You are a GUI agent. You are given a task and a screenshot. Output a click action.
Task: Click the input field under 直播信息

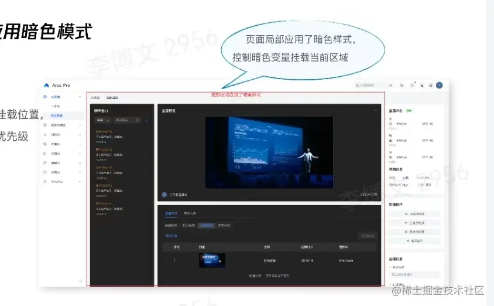414,275
